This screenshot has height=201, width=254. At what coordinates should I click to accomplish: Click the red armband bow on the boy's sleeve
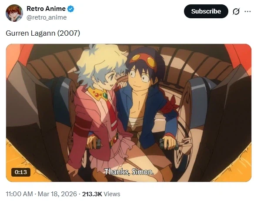pos(169,105)
